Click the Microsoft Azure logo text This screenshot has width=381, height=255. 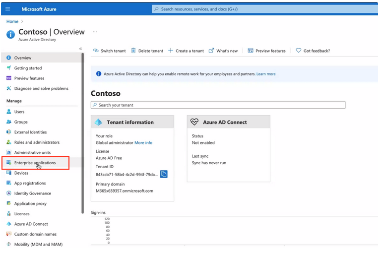pos(39,9)
